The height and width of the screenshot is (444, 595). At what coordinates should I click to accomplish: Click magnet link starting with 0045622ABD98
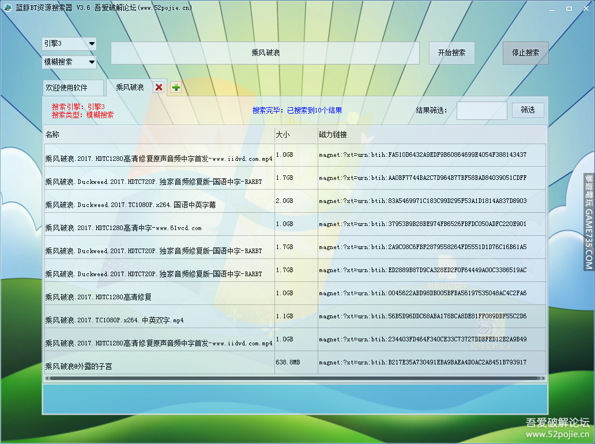[423, 294]
